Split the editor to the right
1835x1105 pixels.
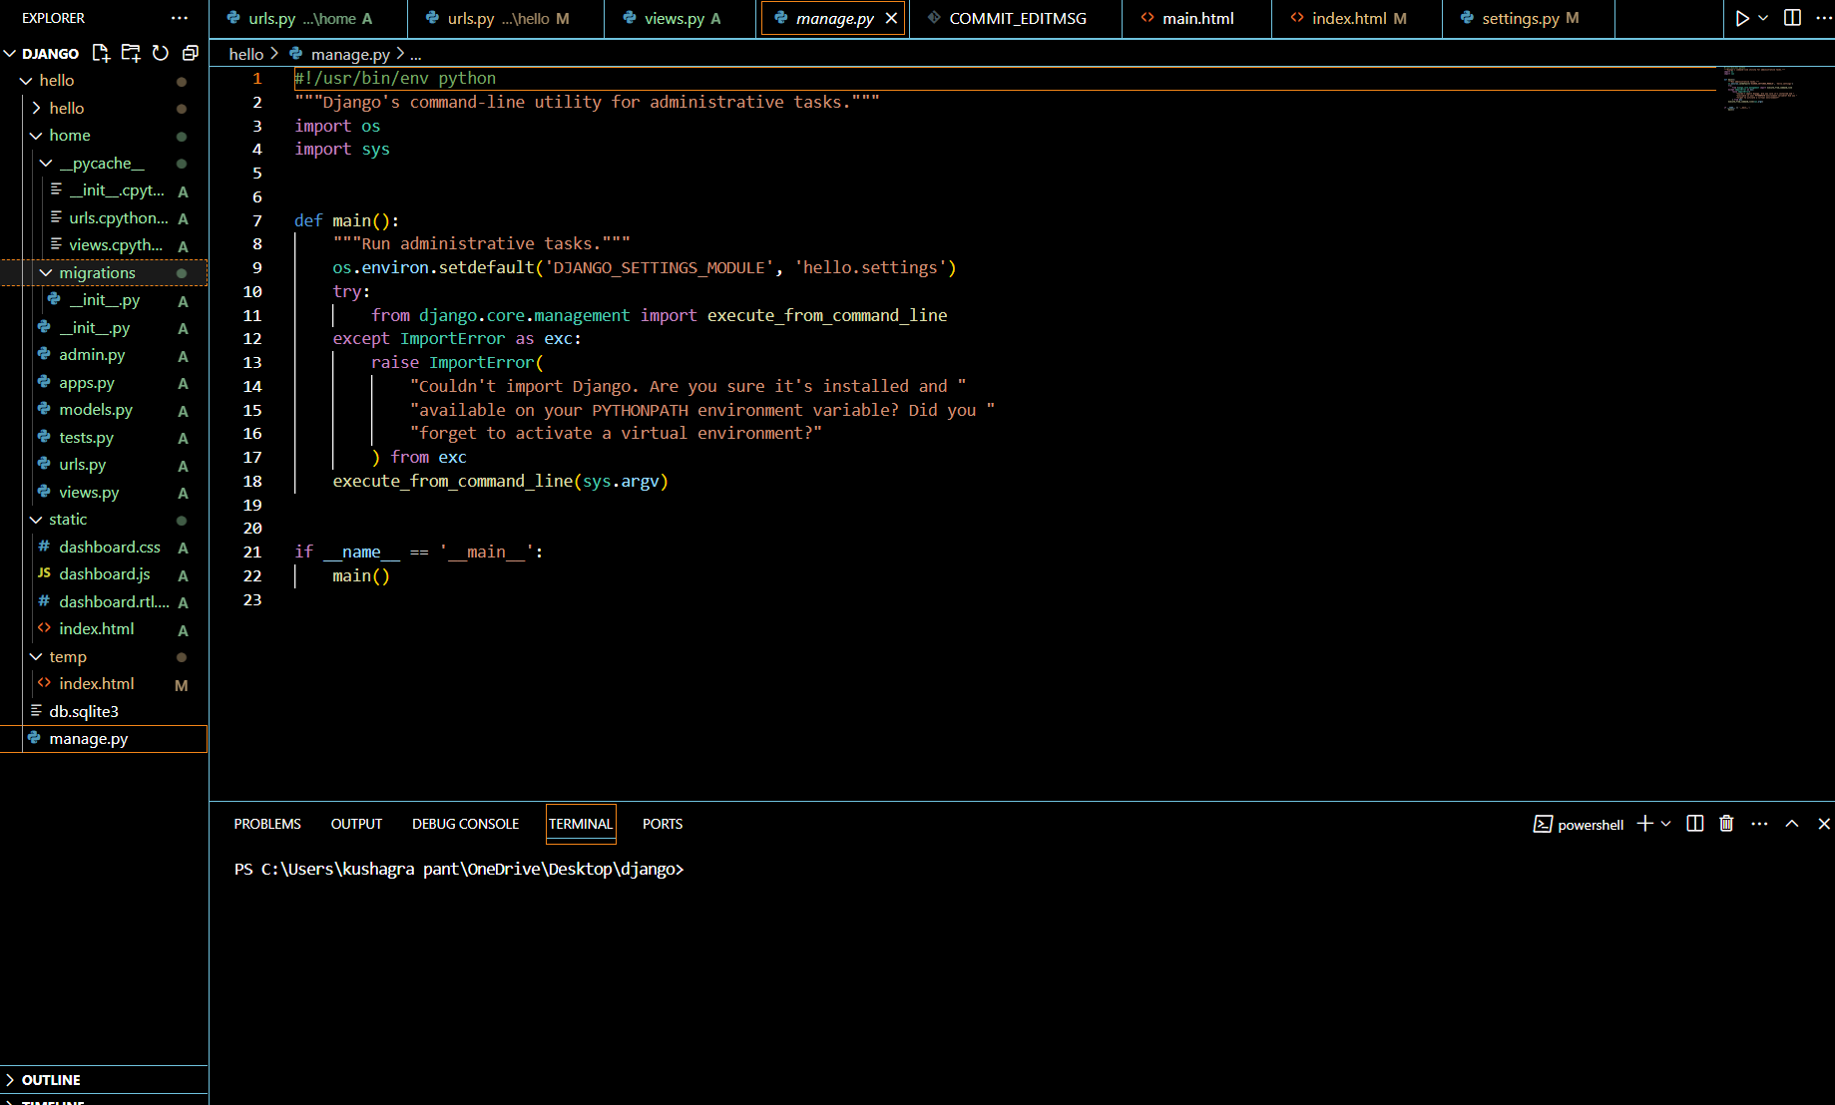coord(1792,18)
